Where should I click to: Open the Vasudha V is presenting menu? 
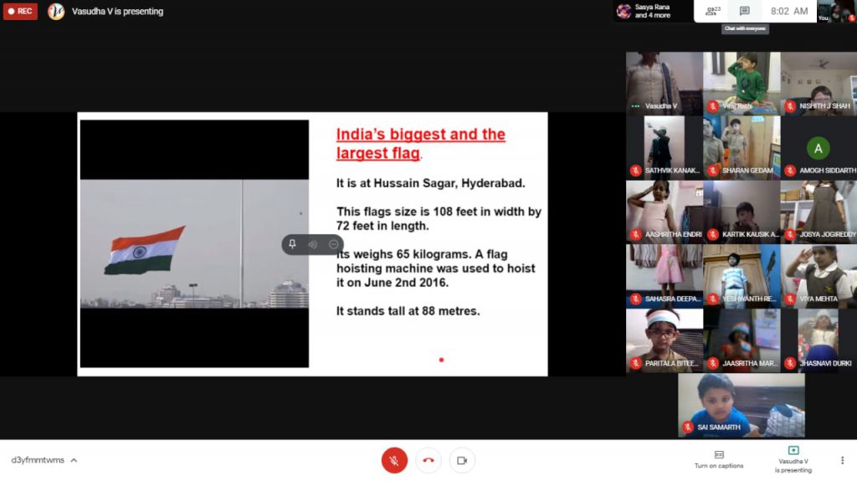click(x=793, y=459)
